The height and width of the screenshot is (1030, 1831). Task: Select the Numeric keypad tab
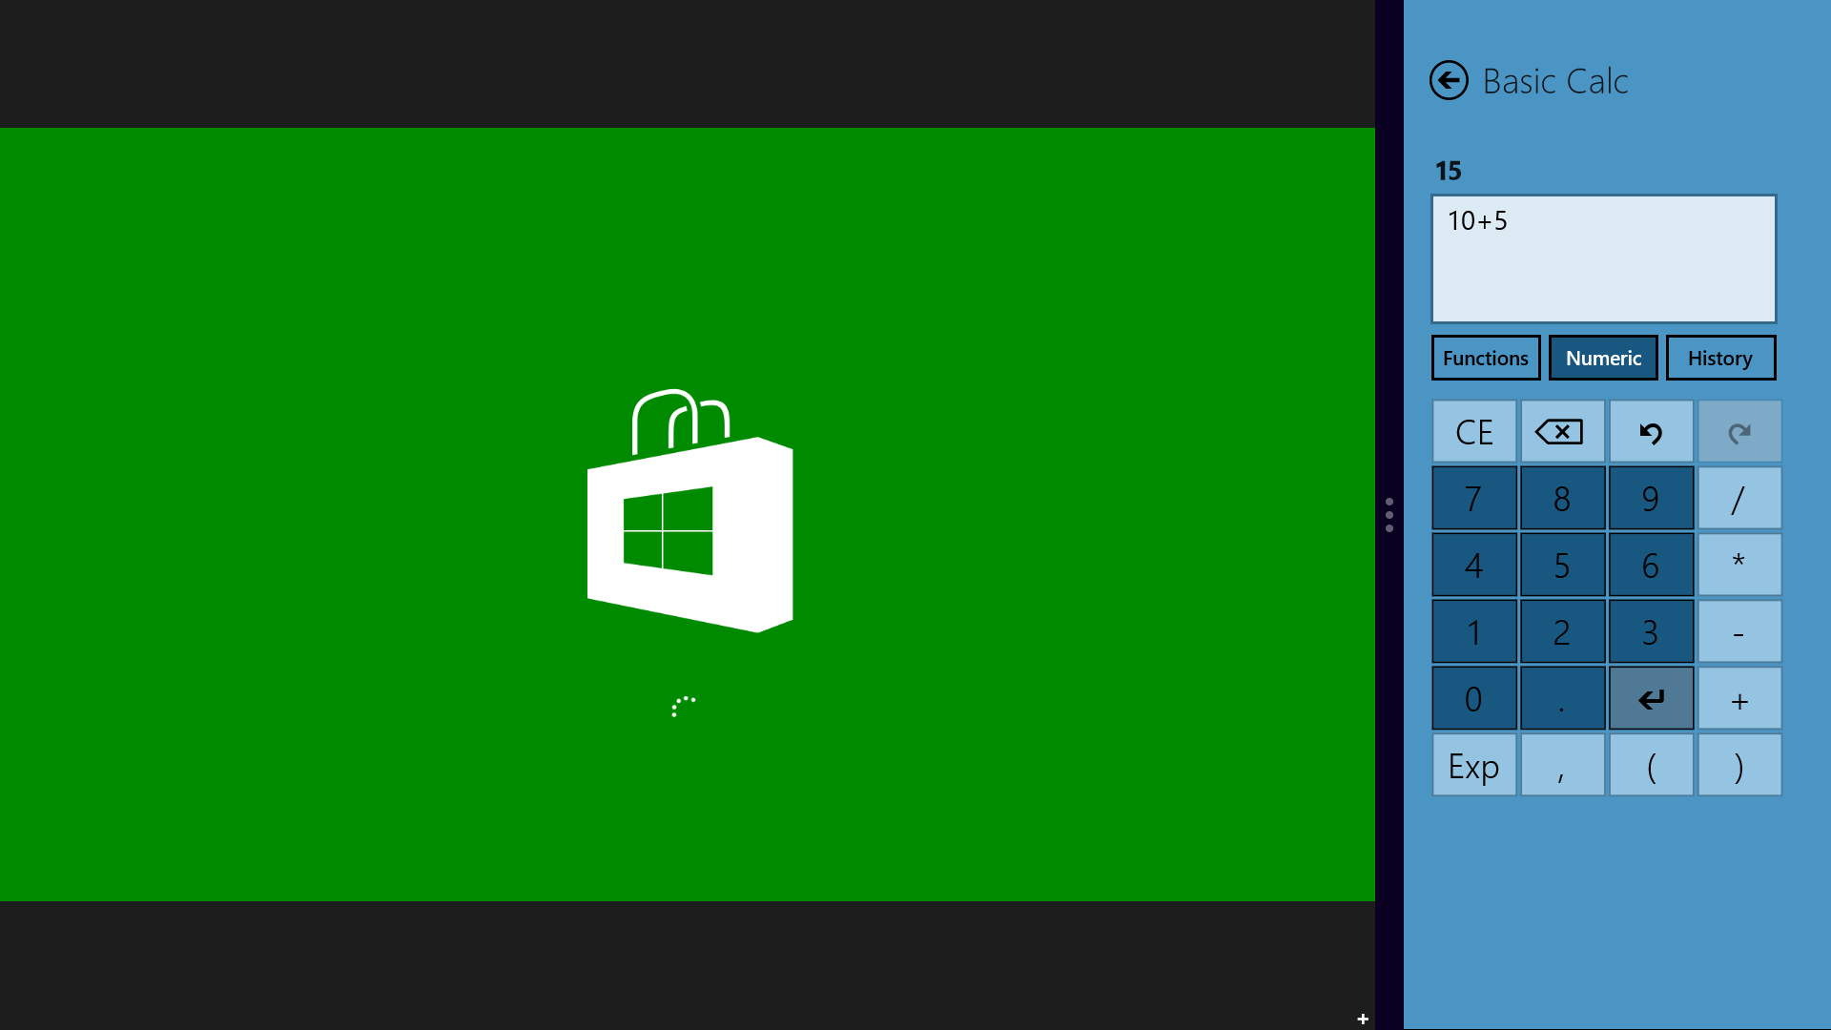coord(1602,359)
